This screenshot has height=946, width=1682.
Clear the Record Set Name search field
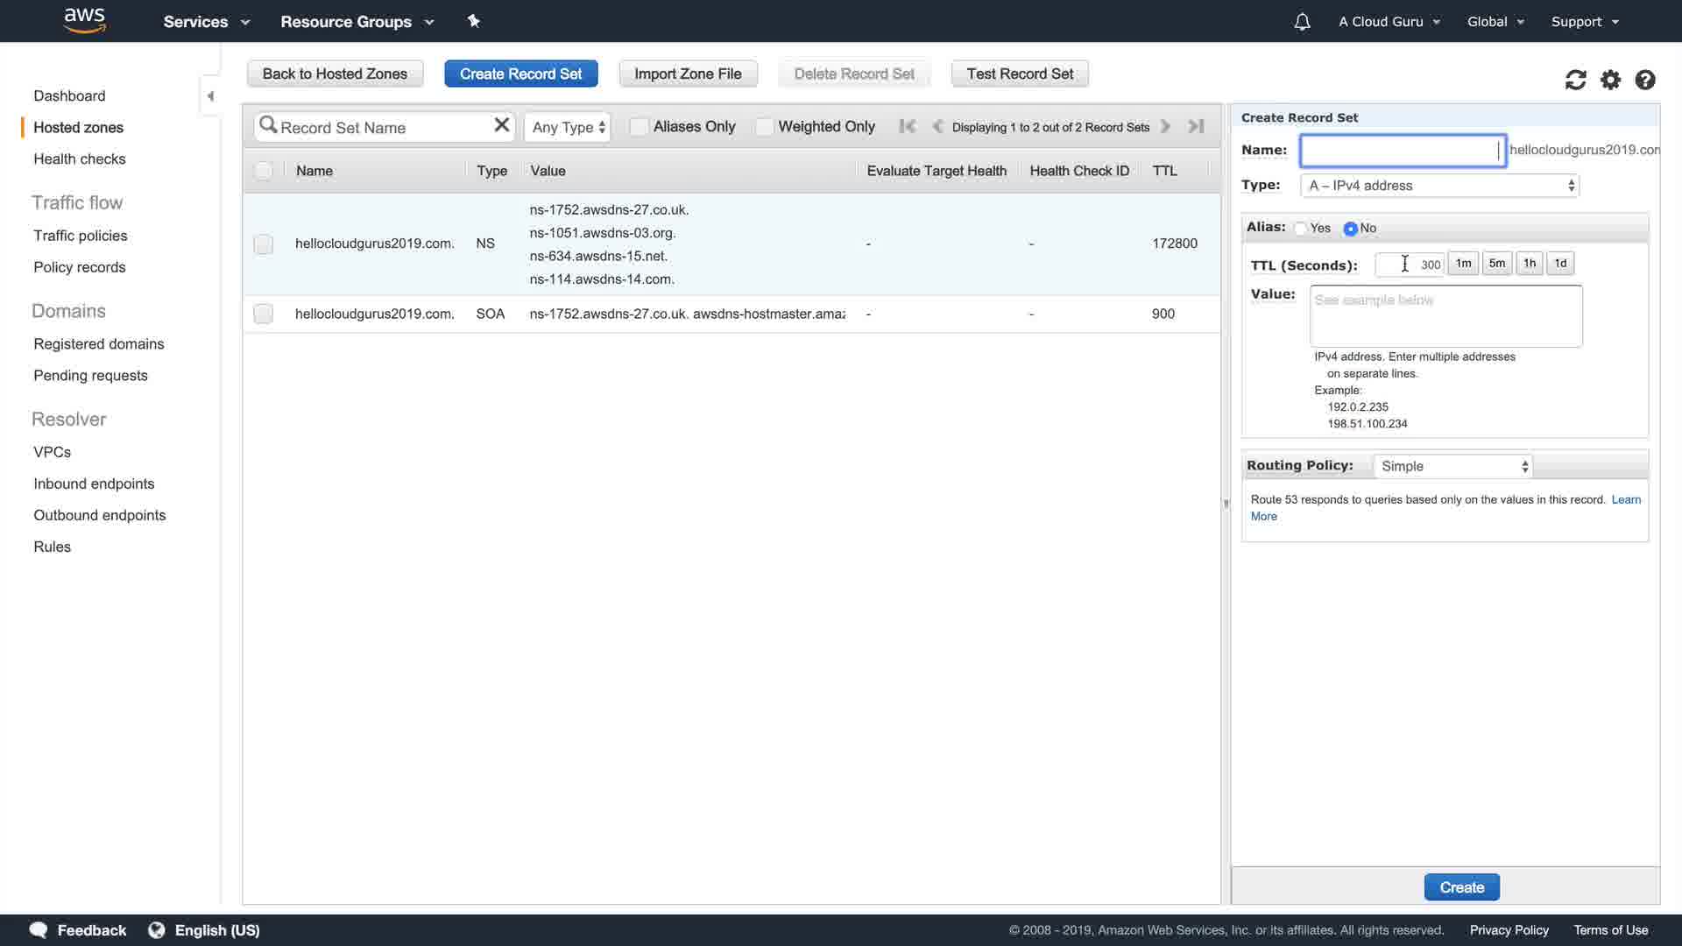[501, 125]
